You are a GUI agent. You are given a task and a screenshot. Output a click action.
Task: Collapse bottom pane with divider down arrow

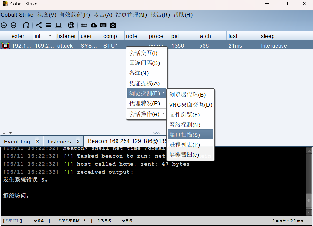click(x=10, y=133)
